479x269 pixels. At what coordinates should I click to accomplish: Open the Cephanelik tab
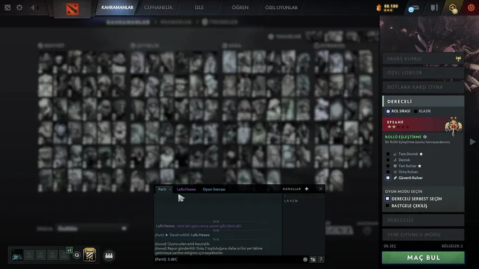click(158, 7)
